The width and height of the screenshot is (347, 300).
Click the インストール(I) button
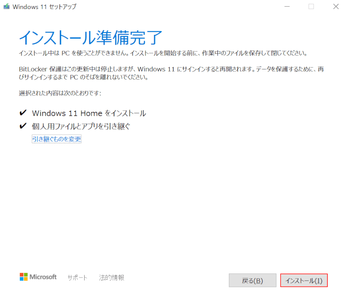click(304, 280)
